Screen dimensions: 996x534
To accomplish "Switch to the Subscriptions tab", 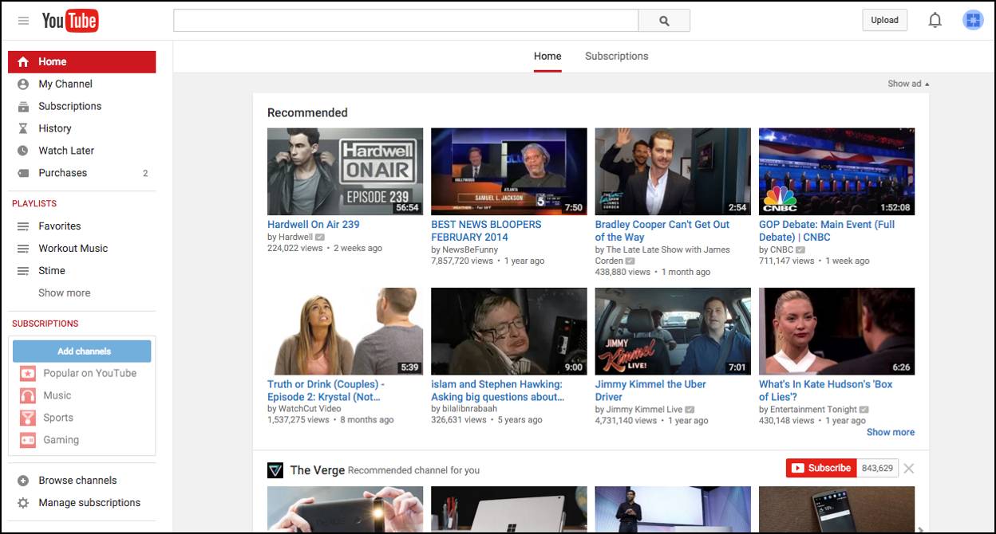I will tap(616, 57).
